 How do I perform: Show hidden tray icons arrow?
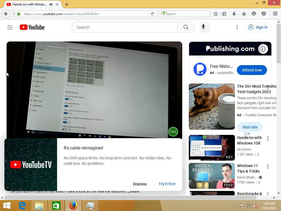click(x=235, y=206)
